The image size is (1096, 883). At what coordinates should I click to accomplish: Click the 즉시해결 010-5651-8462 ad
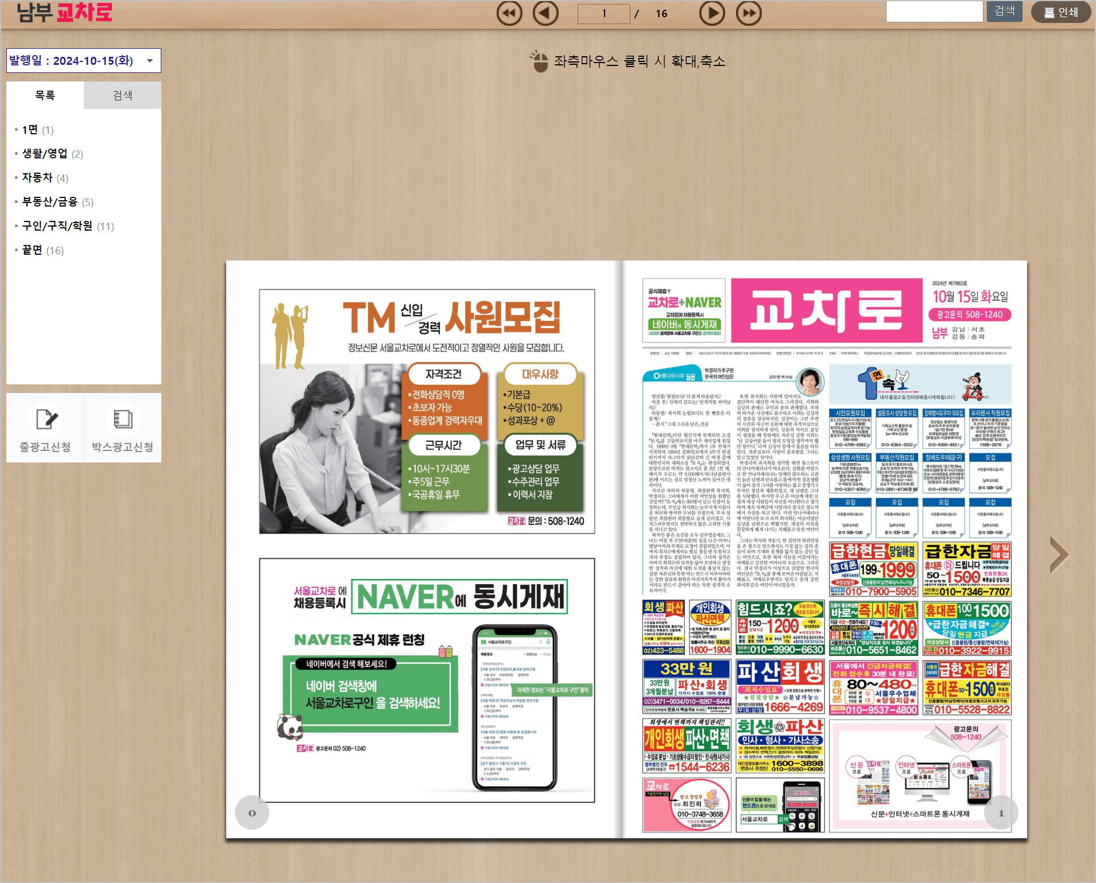(873, 628)
